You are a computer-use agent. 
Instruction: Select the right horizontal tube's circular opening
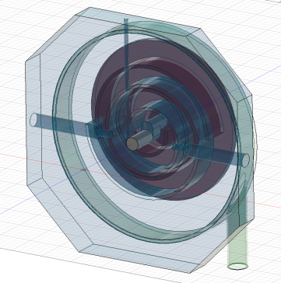246,160
